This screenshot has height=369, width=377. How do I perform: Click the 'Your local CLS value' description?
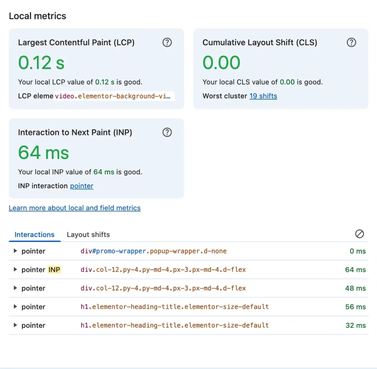tap(263, 82)
